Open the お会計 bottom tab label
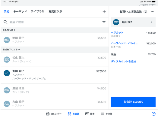The width and height of the screenshot is (158, 118). pos(76,114)
